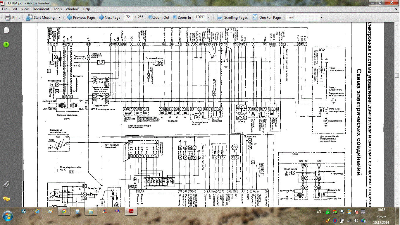This screenshot has width=400, height=225.
Task: Open the Document menu
Action: (x=41, y=9)
